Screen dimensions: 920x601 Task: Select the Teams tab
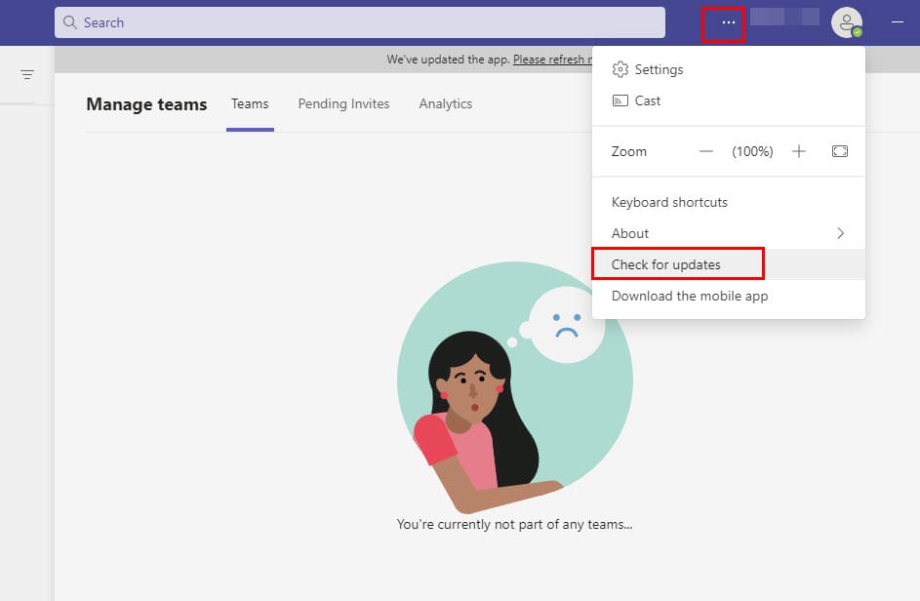point(250,103)
